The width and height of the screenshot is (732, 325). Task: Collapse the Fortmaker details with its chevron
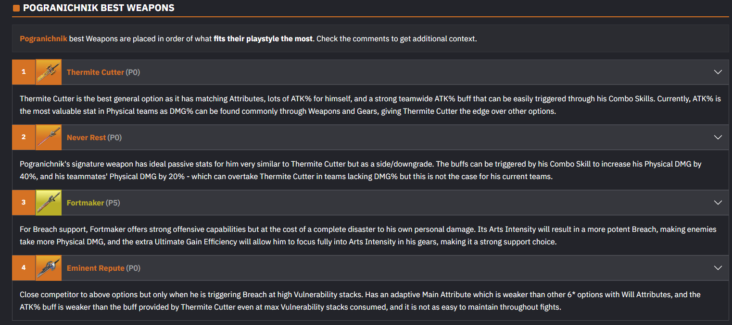coord(718,203)
